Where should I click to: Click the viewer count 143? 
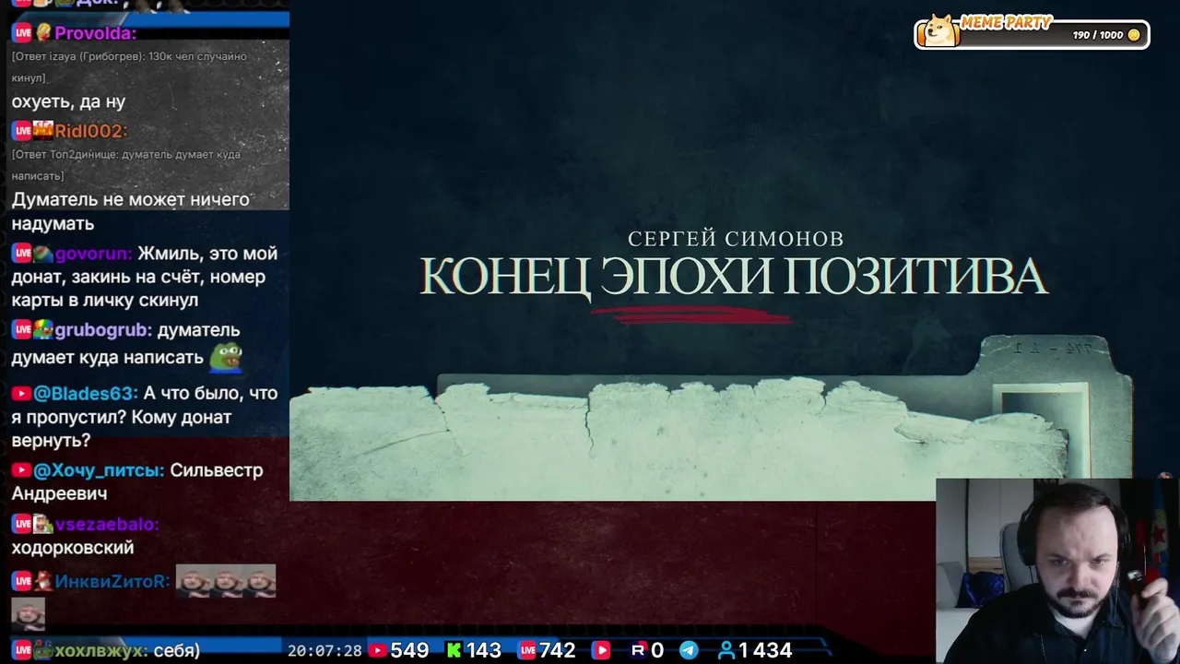click(484, 651)
